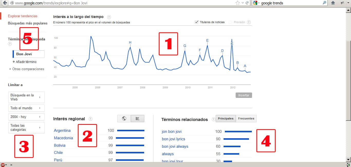Open Adblock Plus icon in status bar
The height and width of the screenshot is (167, 351).
point(3,165)
